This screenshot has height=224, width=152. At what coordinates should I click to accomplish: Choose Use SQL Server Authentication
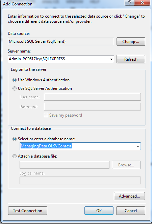click(x=15, y=88)
